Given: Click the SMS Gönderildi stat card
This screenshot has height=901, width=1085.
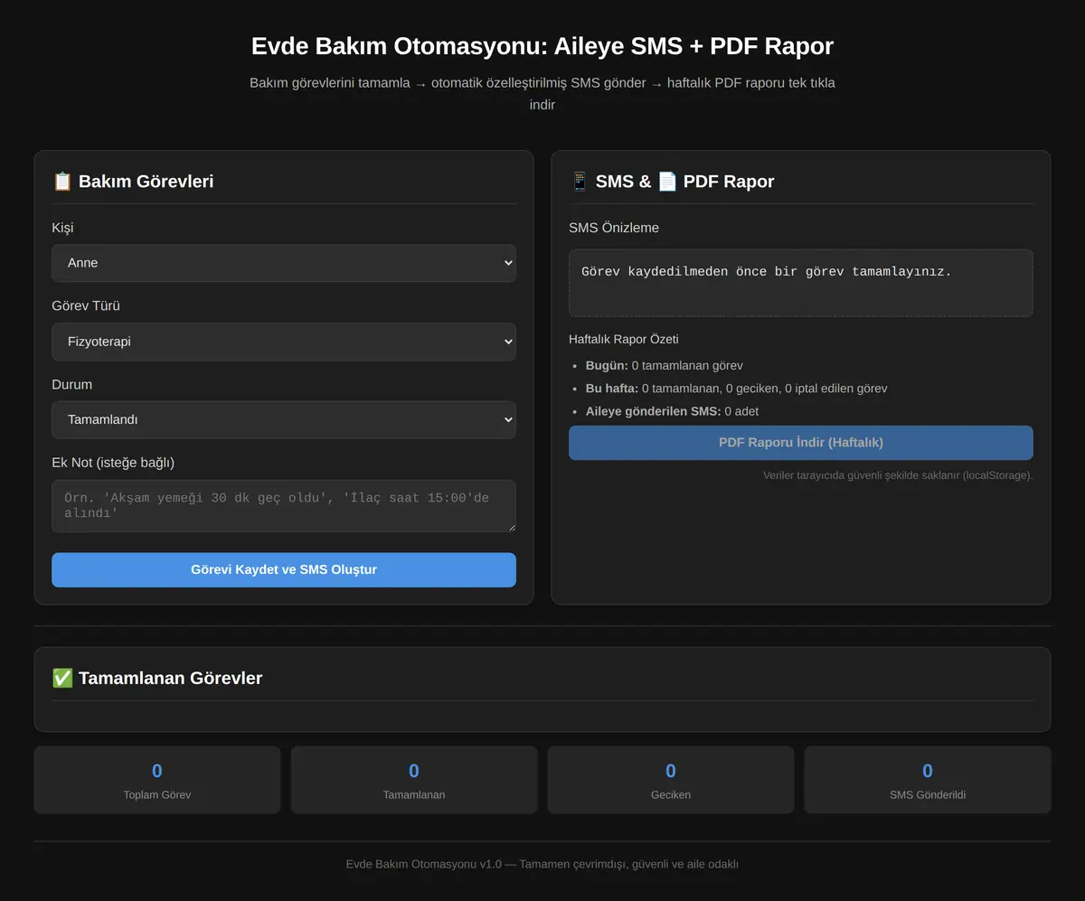Looking at the screenshot, I should pos(928,780).
